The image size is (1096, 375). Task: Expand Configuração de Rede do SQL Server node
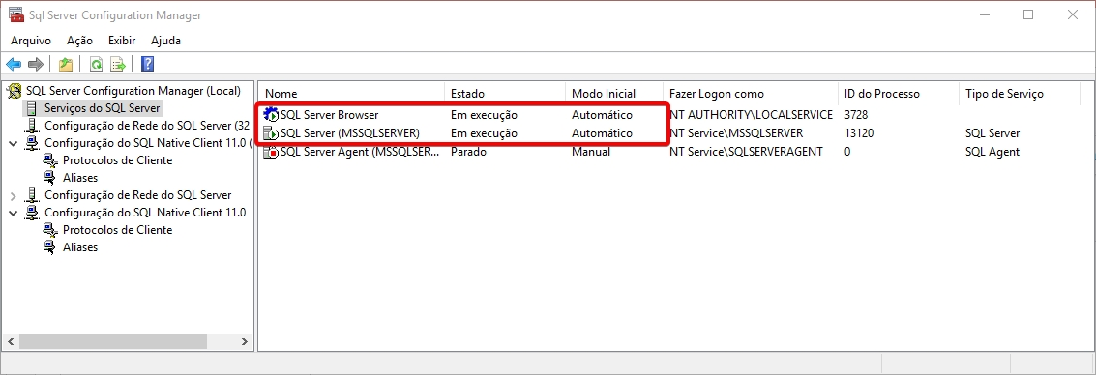coord(13,195)
